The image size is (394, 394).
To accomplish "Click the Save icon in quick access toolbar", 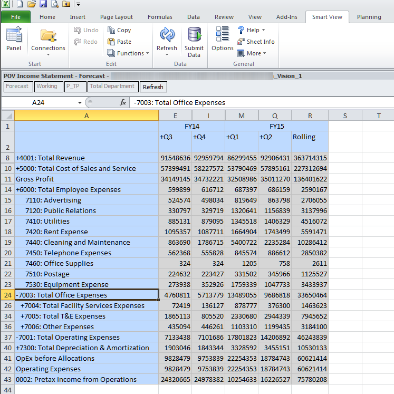I will 43,4.
